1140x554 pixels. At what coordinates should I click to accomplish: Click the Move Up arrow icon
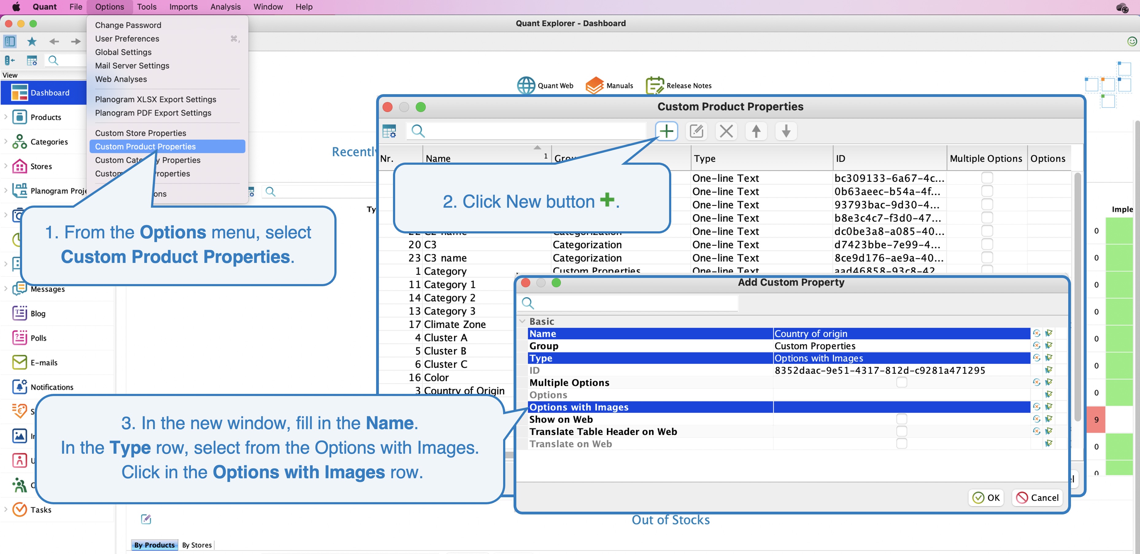pos(756,131)
